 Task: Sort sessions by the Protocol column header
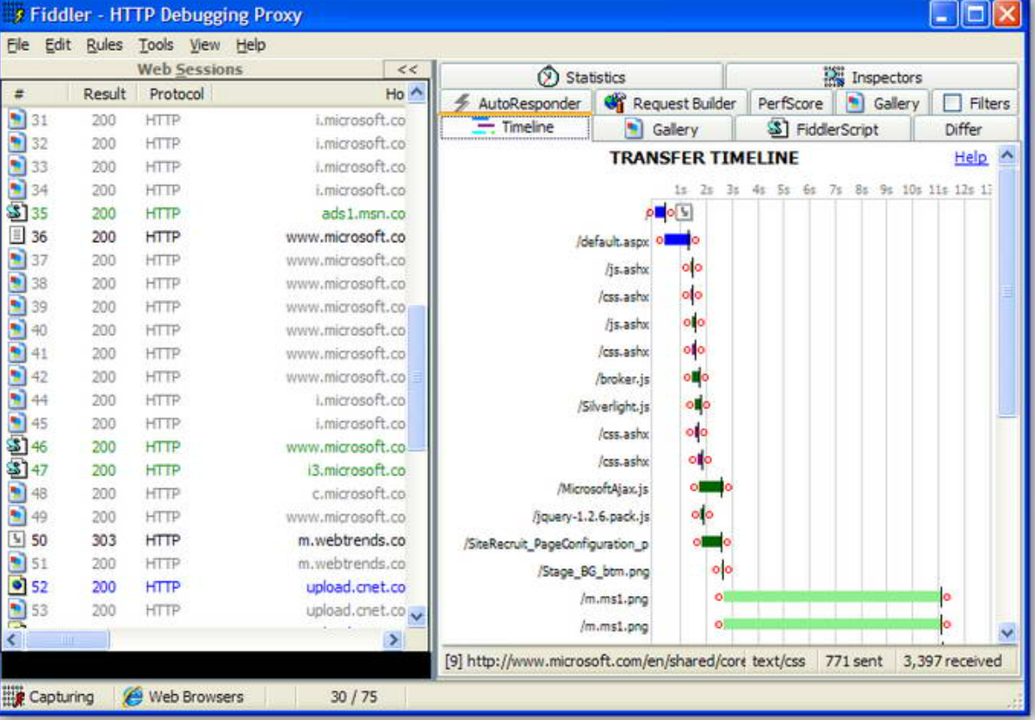[x=177, y=94]
